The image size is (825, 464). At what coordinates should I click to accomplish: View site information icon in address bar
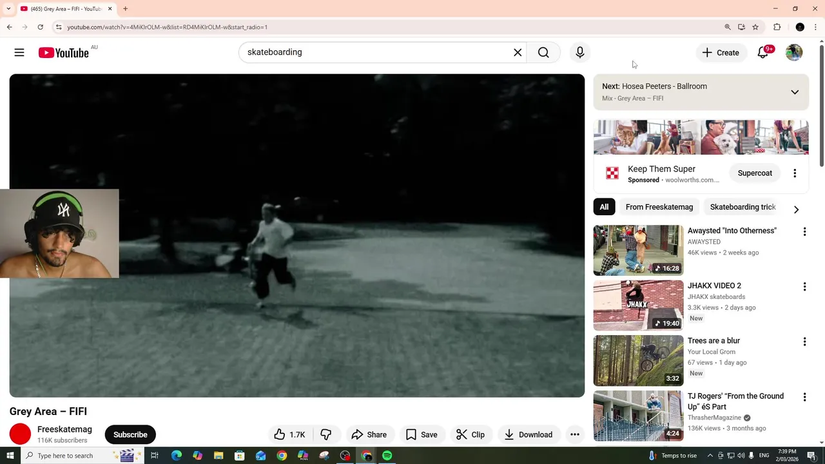coord(58,27)
